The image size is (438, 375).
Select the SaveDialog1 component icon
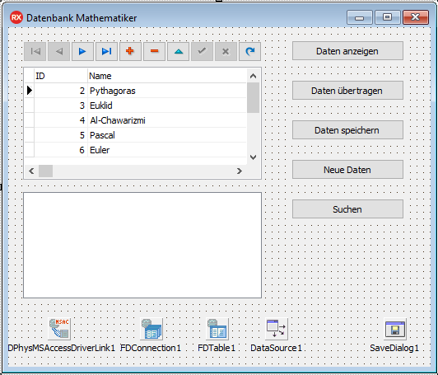(x=394, y=329)
